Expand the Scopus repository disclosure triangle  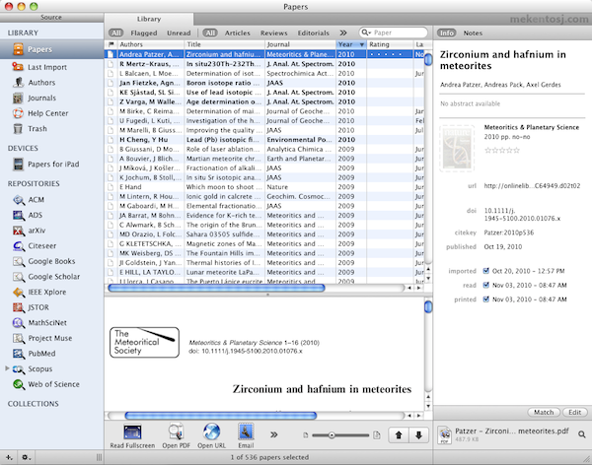pyautogui.click(x=7, y=368)
